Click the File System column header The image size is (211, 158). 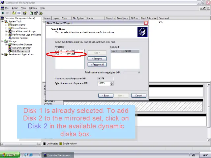[78, 18]
